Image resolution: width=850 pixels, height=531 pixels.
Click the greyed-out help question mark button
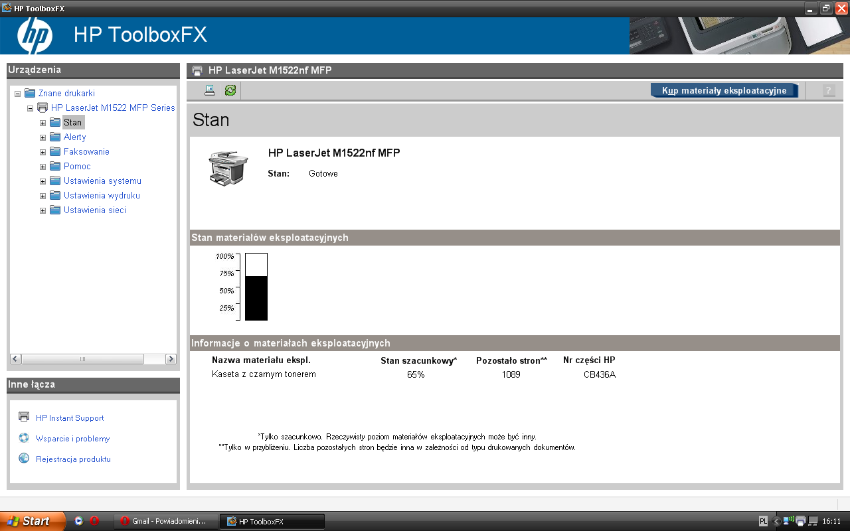pyautogui.click(x=829, y=90)
